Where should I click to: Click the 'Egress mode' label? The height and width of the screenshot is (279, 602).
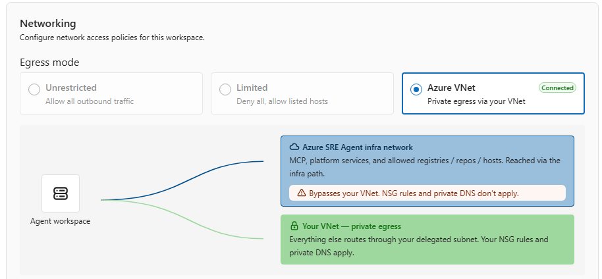click(49, 62)
